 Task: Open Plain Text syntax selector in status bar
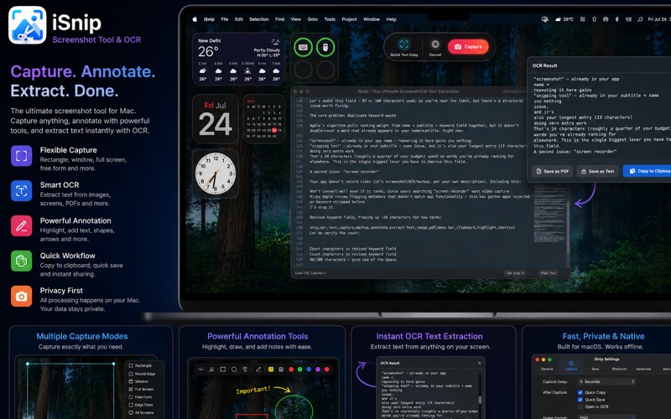pos(549,273)
